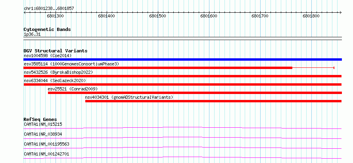
Task: Click ruler position 6801400
Action: 106,16
